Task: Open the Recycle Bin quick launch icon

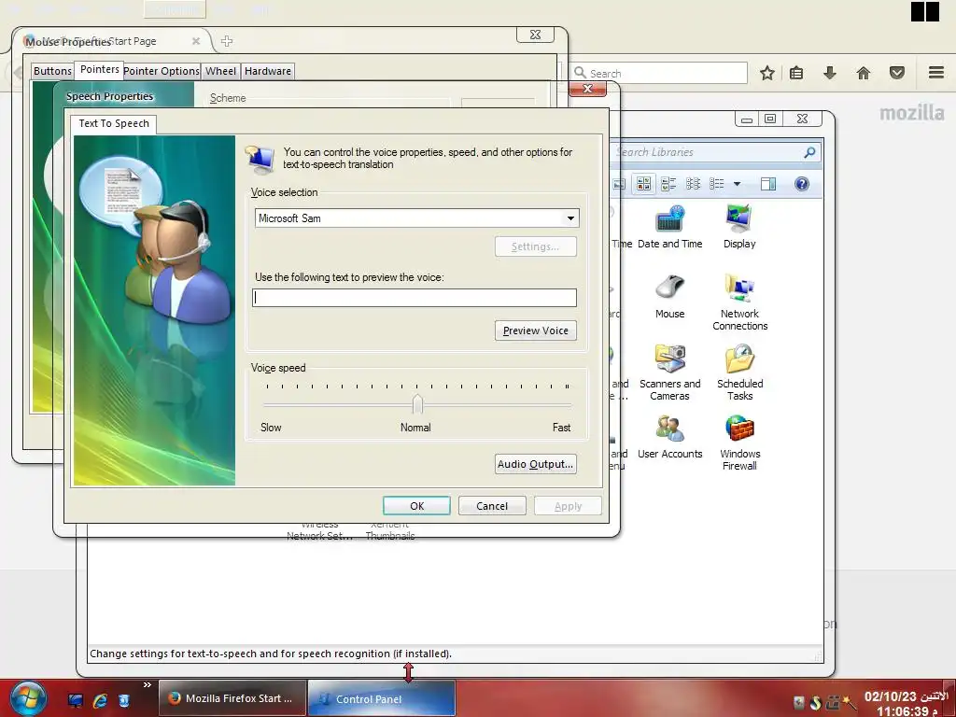Action: pyautogui.click(x=124, y=700)
